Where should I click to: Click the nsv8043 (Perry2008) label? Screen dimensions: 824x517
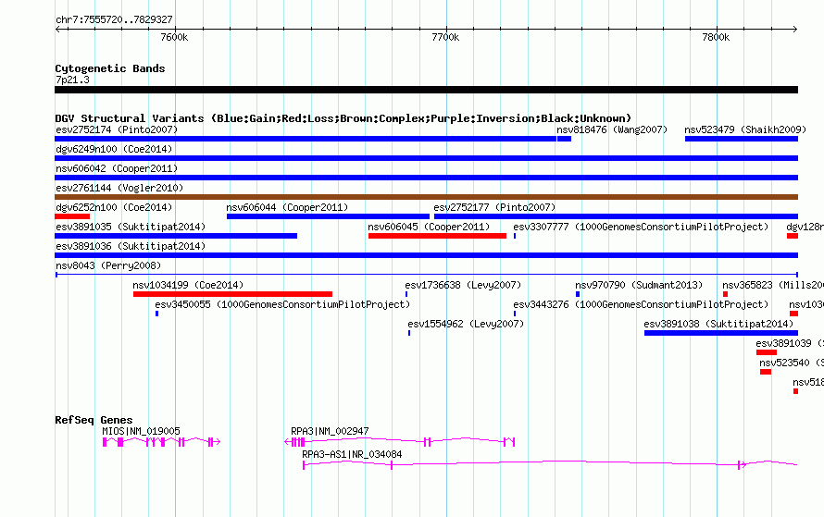pos(108,265)
